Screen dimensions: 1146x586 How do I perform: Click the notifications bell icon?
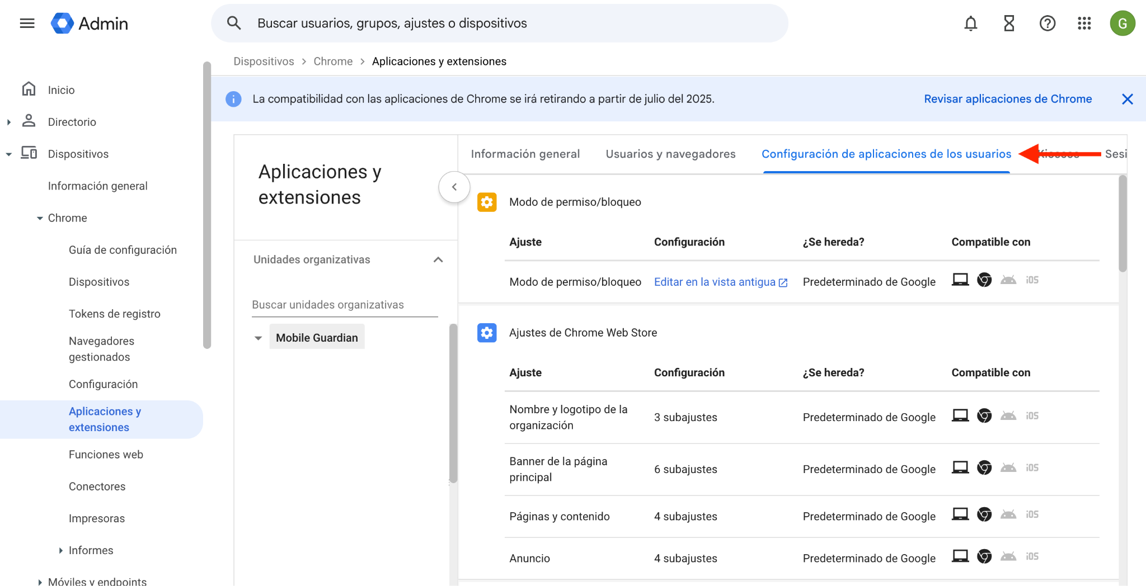pyautogui.click(x=971, y=23)
